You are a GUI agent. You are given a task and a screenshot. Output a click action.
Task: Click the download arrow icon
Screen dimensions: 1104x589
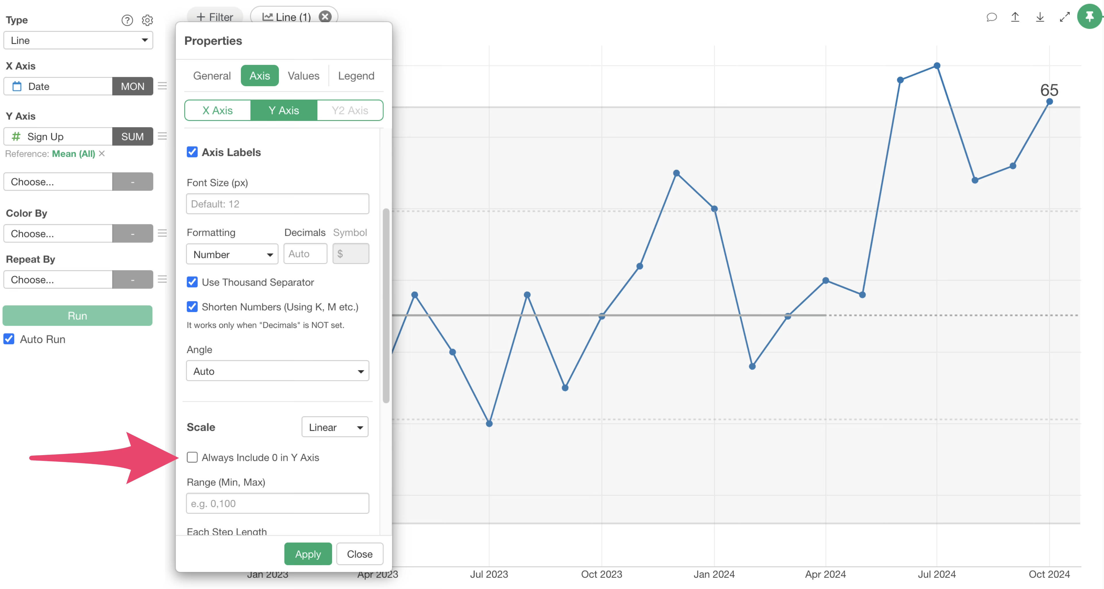1040,17
